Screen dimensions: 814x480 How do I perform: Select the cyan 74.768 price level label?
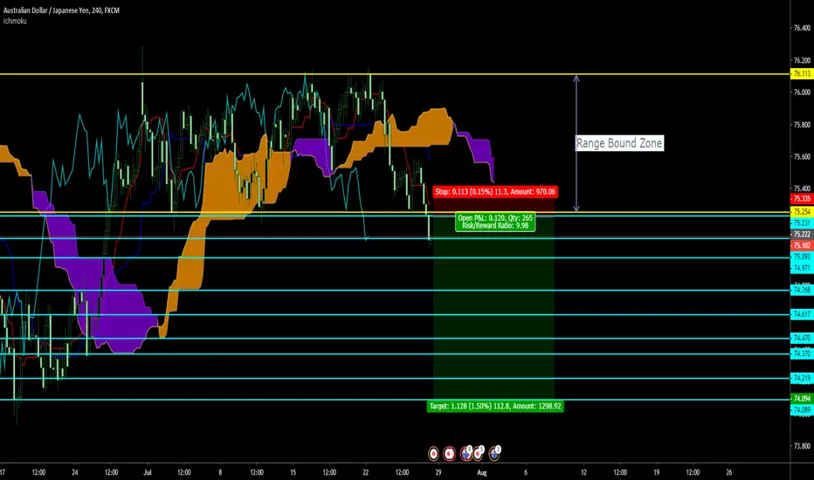pos(802,290)
